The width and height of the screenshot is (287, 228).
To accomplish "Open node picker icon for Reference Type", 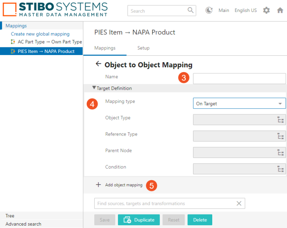I will tap(281, 136).
